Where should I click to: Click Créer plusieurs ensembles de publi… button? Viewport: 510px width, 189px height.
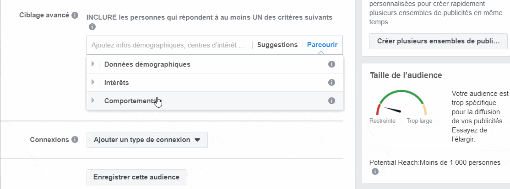coord(439,41)
